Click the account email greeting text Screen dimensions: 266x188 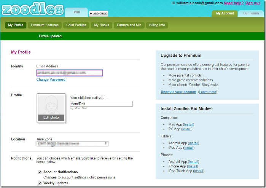[x=197, y=3]
